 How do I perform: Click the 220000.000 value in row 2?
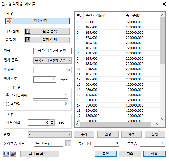coord(135,27)
